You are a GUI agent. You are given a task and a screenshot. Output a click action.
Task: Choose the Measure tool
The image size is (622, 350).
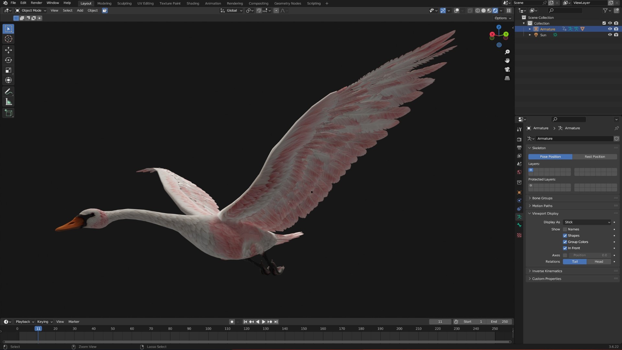pos(8,102)
